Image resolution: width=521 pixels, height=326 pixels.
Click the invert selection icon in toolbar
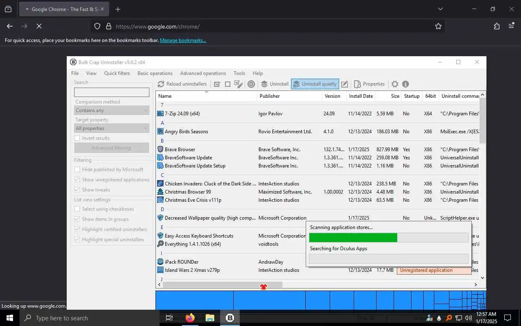pyautogui.click(x=239, y=84)
